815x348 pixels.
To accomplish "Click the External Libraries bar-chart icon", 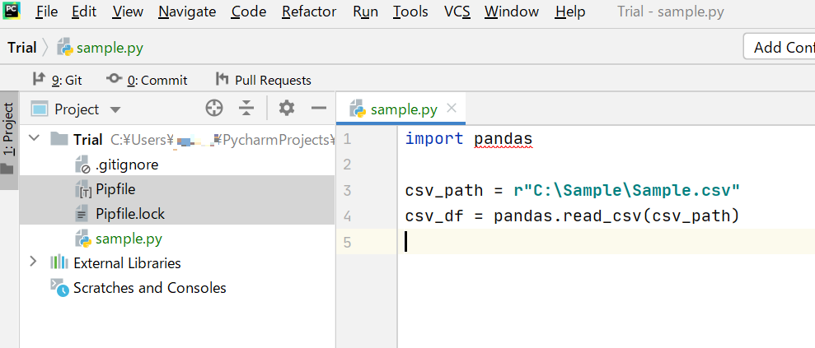I will tap(59, 262).
